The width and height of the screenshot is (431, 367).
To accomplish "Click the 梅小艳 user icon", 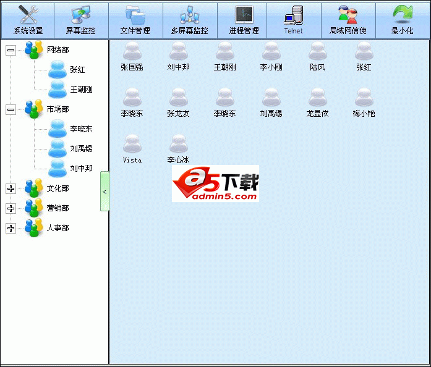I will [364, 103].
